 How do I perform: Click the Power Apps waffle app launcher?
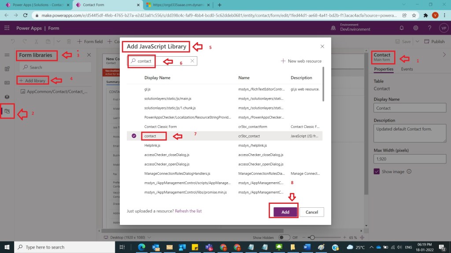(x=7, y=28)
